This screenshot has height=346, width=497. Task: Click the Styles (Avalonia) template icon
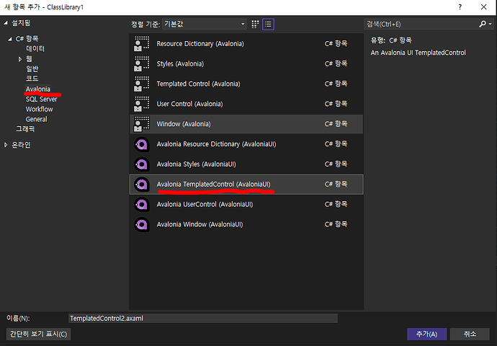coord(141,63)
